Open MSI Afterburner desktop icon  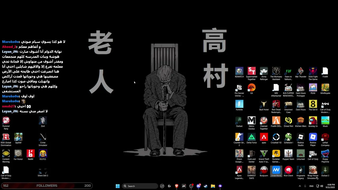point(276,90)
